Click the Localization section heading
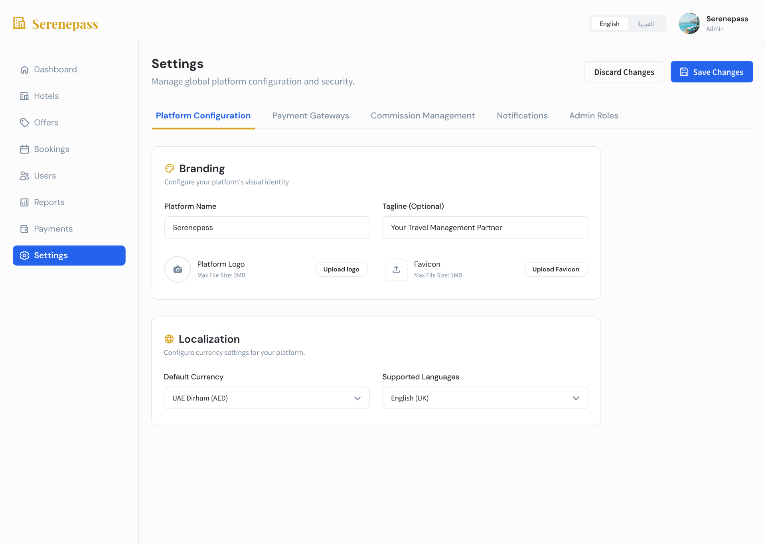The width and height of the screenshot is (766, 544). pos(209,339)
